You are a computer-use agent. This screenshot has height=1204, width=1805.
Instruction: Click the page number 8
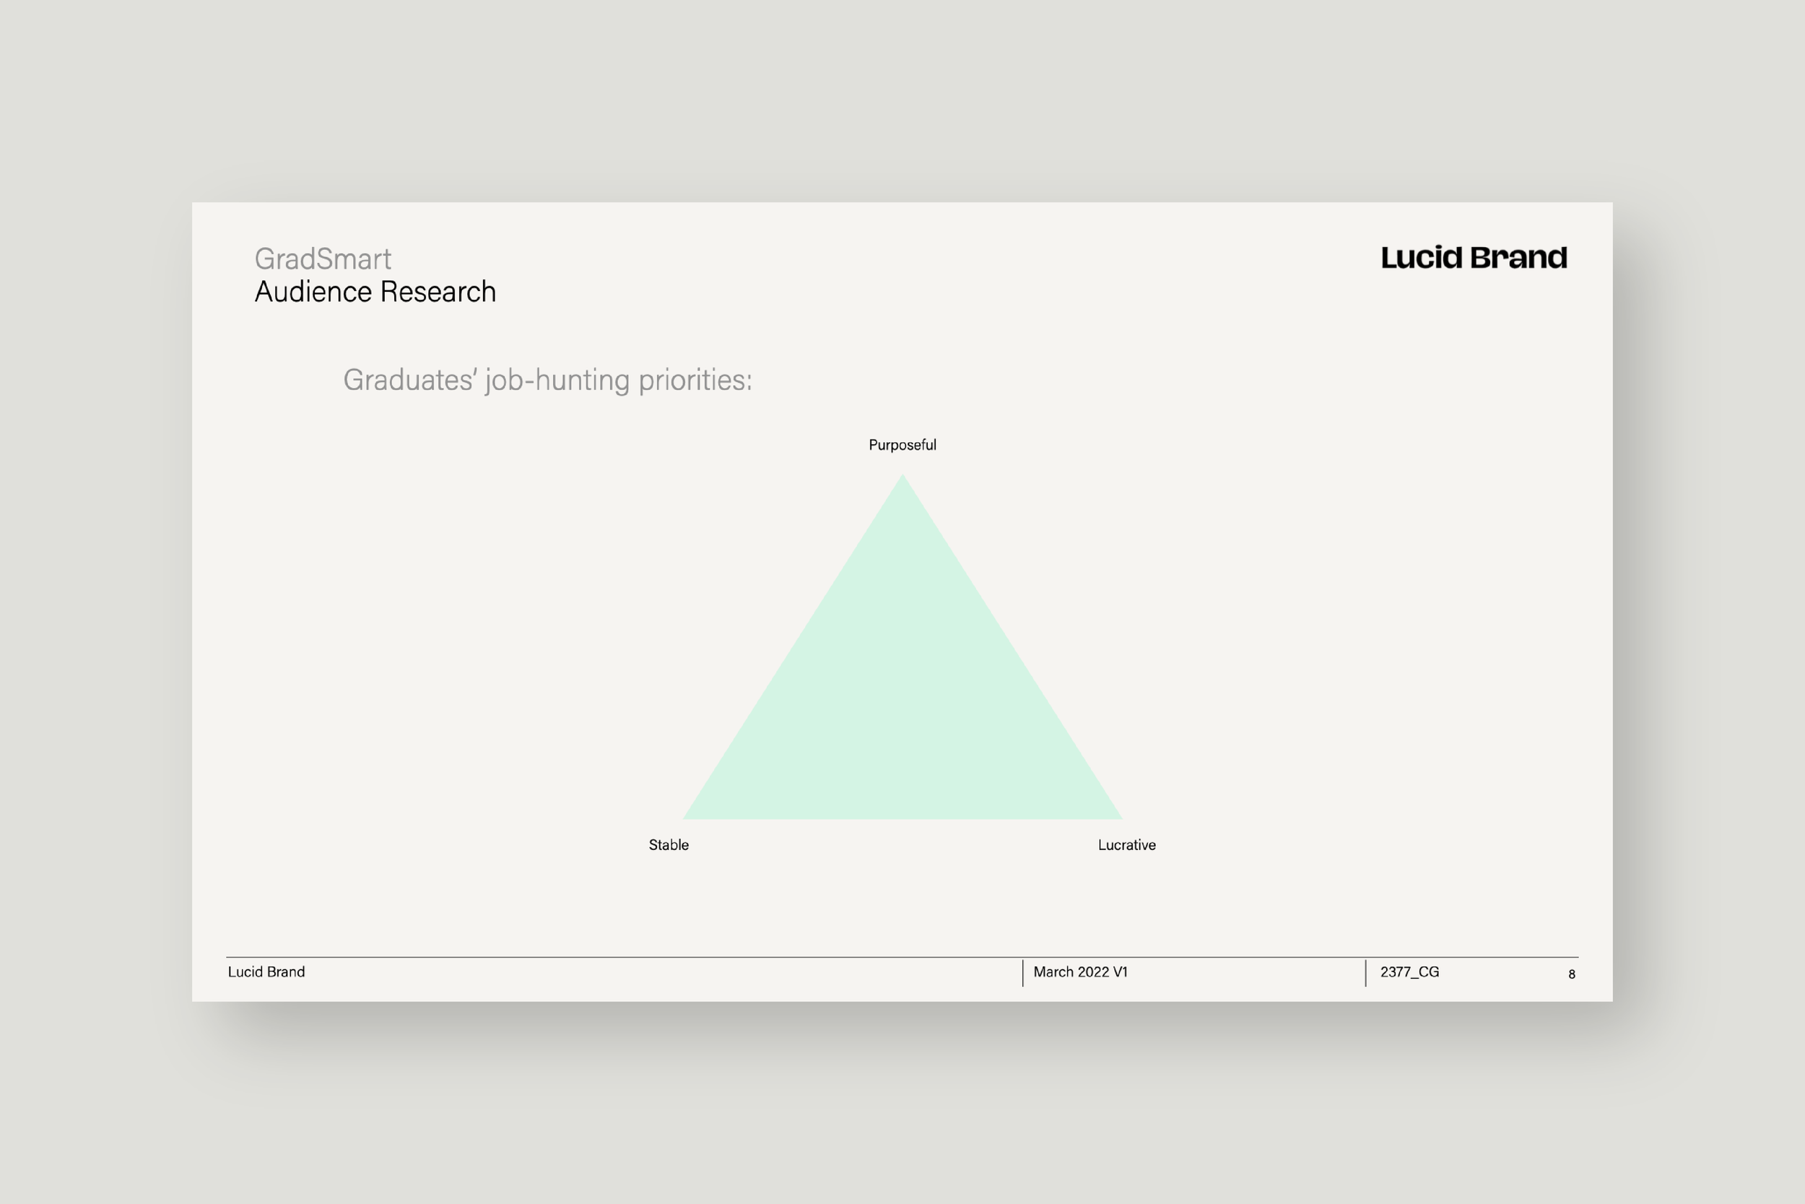pyautogui.click(x=1572, y=974)
